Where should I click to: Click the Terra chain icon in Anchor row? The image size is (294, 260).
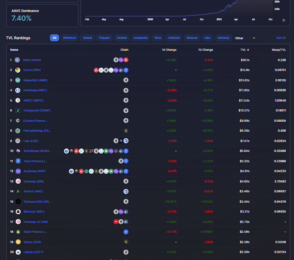coord(126,191)
